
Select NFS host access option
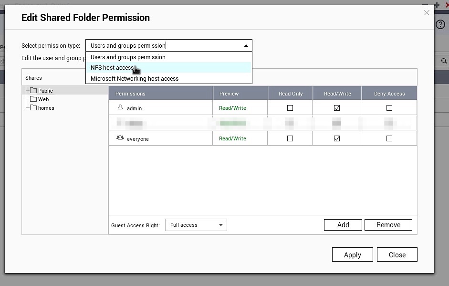click(112, 68)
